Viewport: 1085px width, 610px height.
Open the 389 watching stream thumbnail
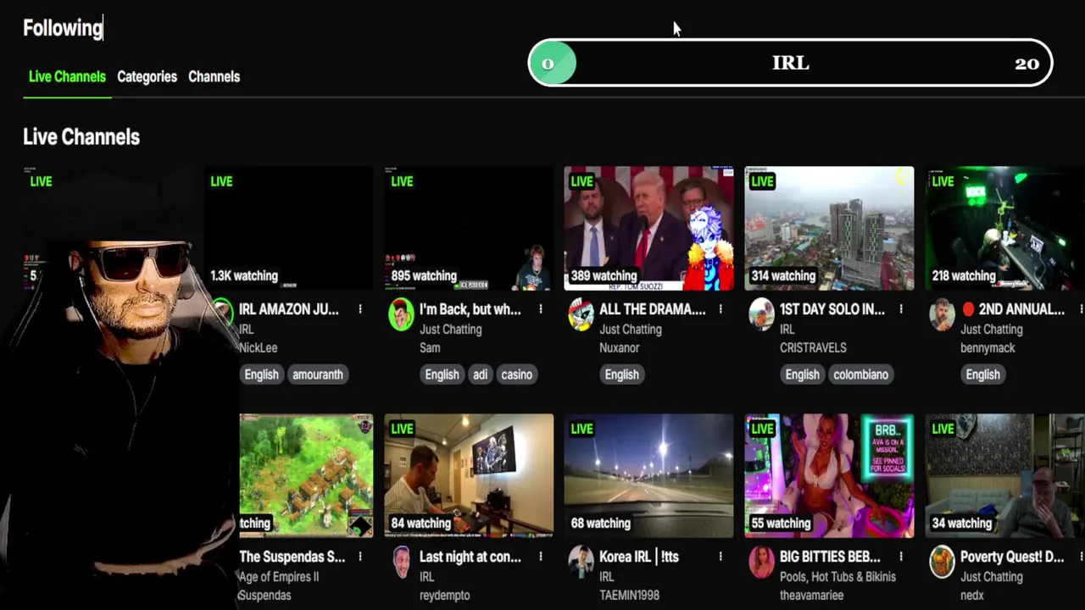pos(648,228)
